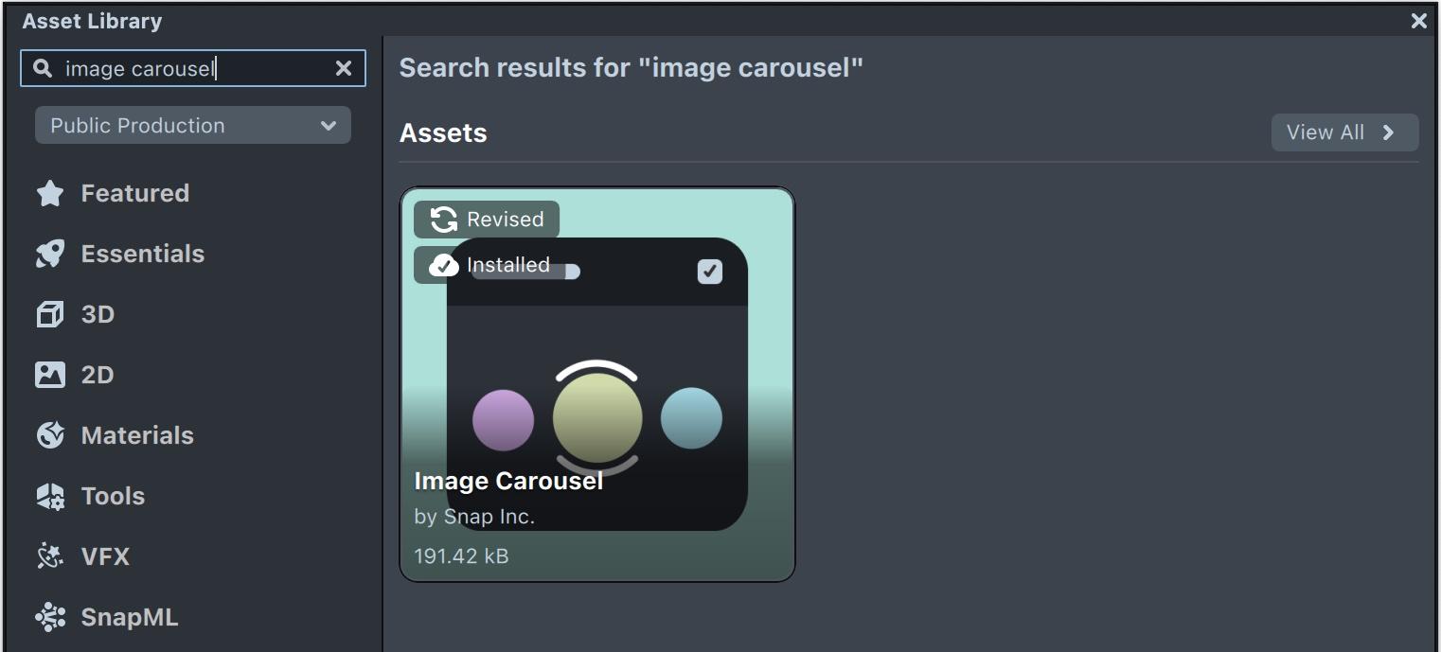Click the yellow center circle in preview
This screenshot has height=652, width=1441.
click(x=597, y=417)
